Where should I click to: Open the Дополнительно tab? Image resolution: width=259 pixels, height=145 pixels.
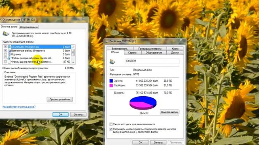29,27
